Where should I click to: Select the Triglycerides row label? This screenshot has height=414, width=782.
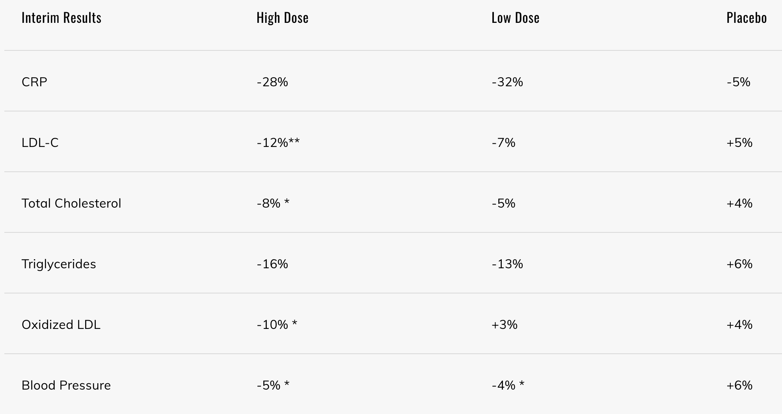pyautogui.click(x=59, y=264)
